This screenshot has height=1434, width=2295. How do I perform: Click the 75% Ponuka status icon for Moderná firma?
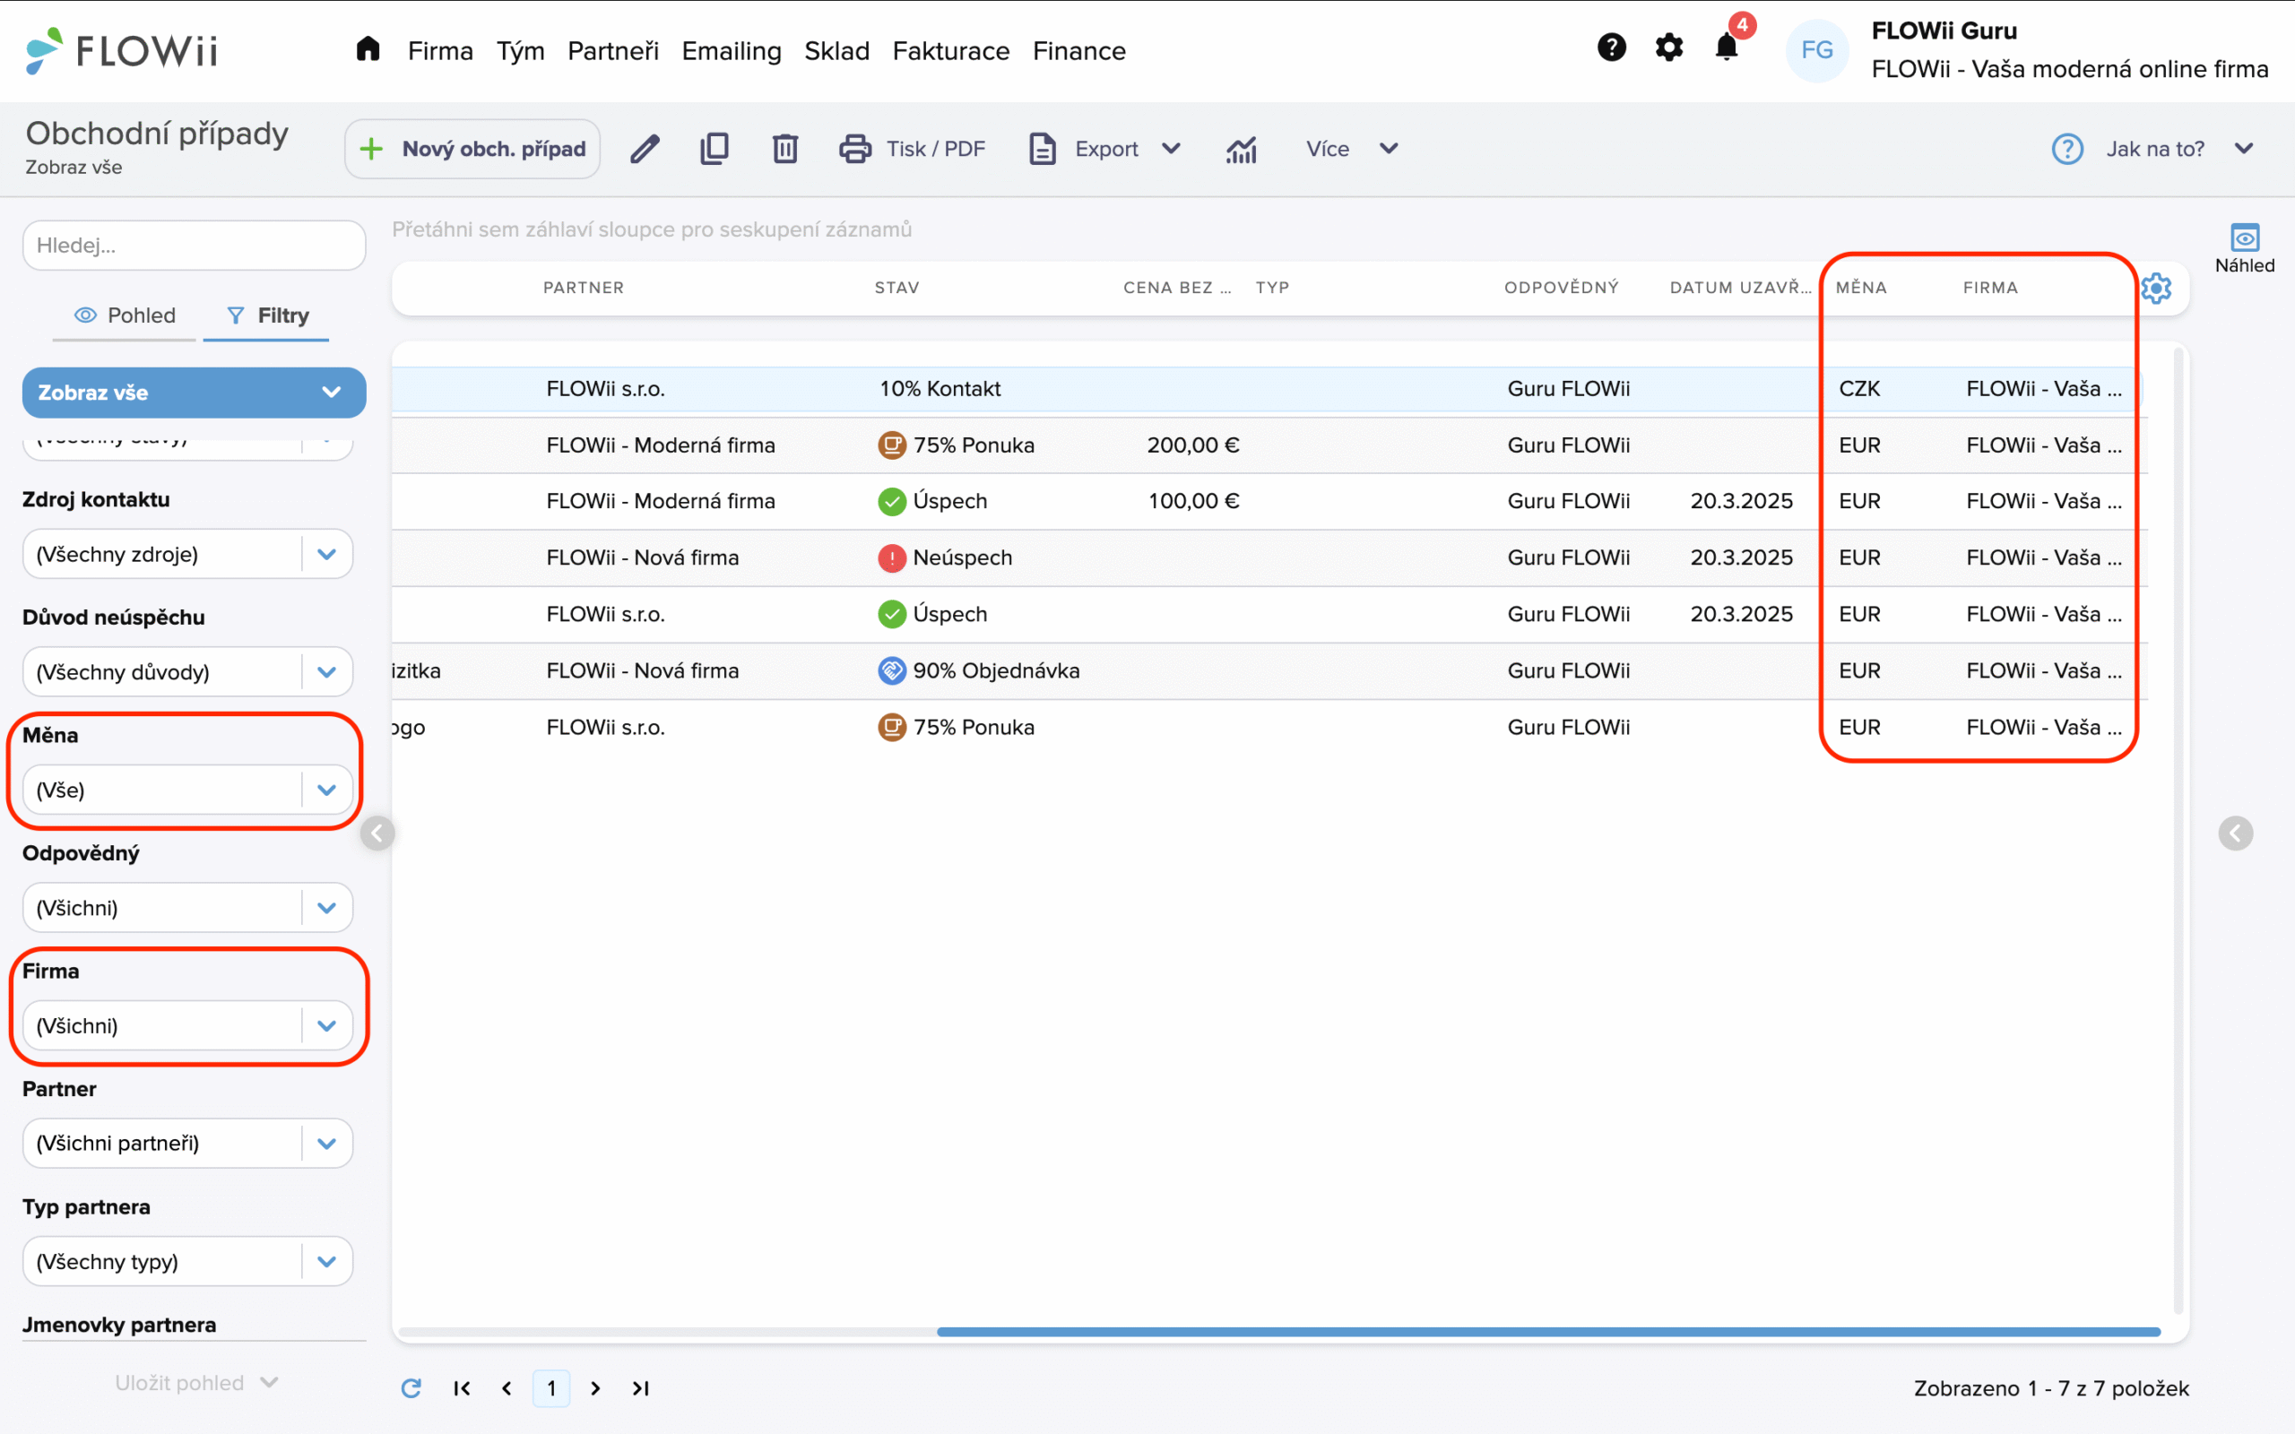[x=891, y=445]
